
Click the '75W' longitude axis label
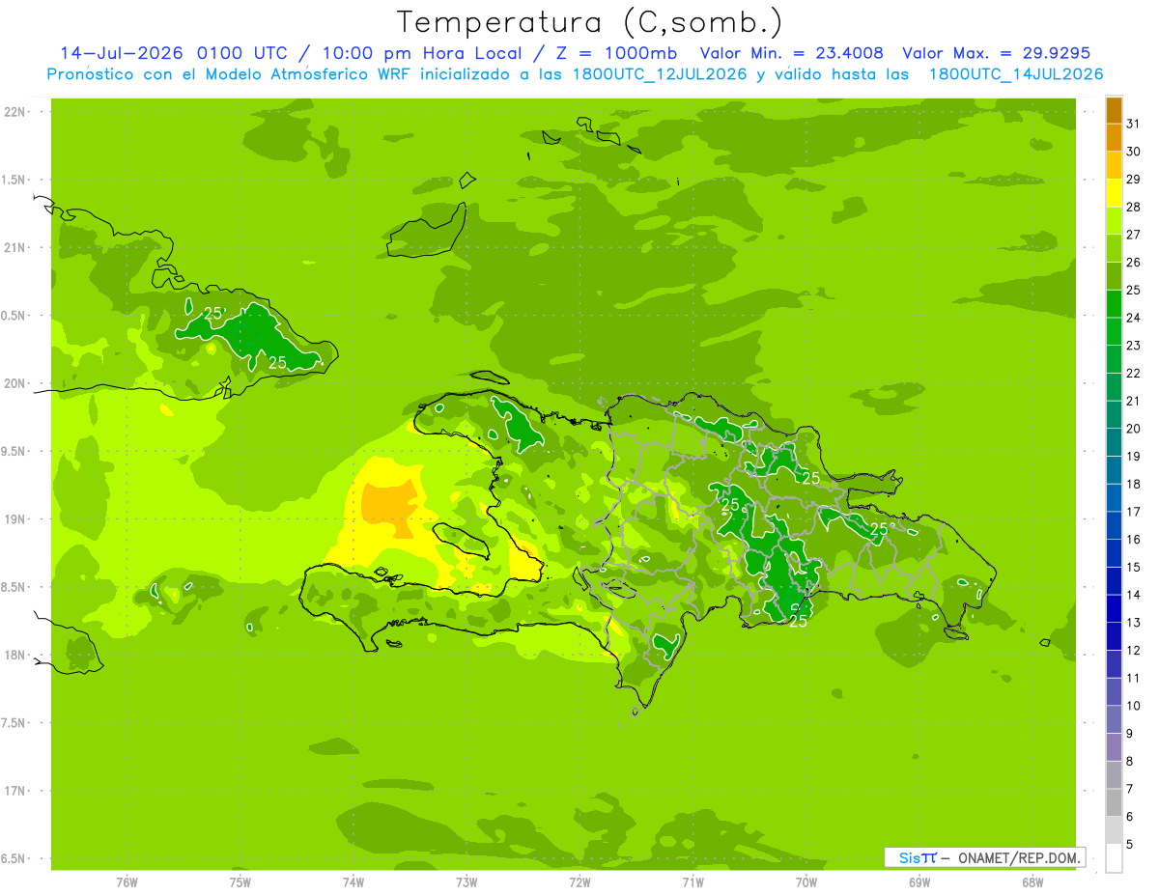(x=240, y=882)
